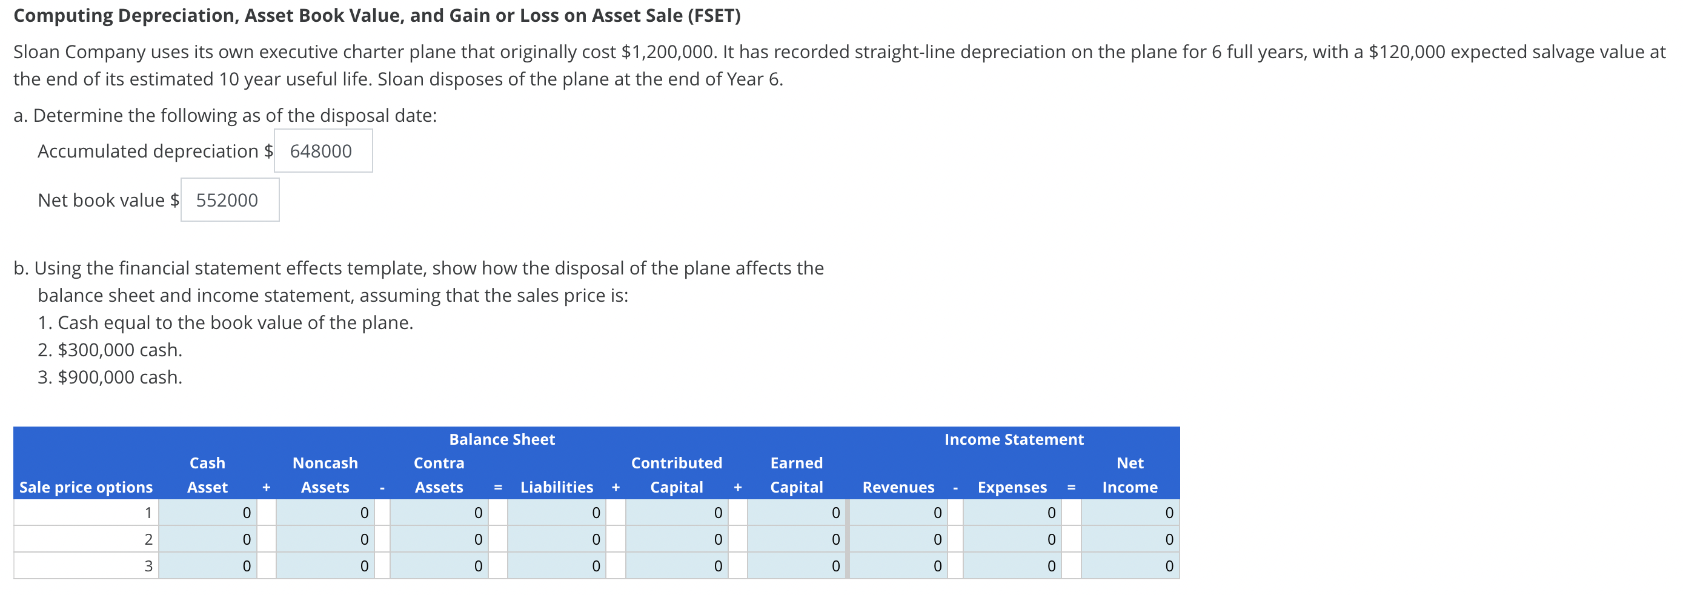Click the Net Income cell in row 1
Image resolution: width=1683 pixels, height=595 pixels.
pyautogui.click(x=1129, y=513)
